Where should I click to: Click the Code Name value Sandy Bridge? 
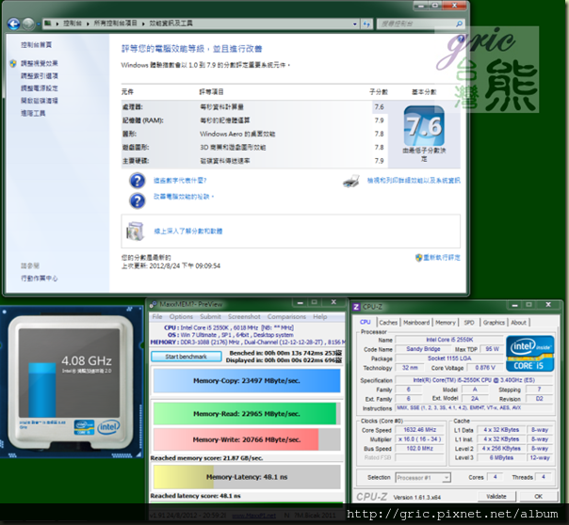click(423, 349)
